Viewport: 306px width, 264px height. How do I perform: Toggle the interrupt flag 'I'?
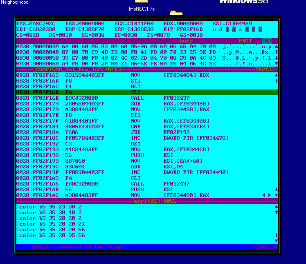click(227, 29)
